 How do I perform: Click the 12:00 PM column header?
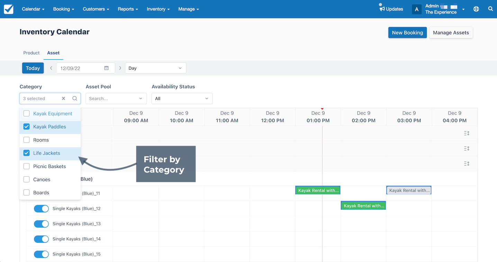pyautogui.click(x=272, y=117)
